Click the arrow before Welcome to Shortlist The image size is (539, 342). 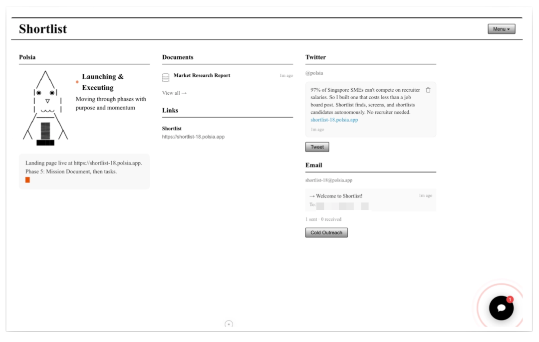[x=312, y=196]
